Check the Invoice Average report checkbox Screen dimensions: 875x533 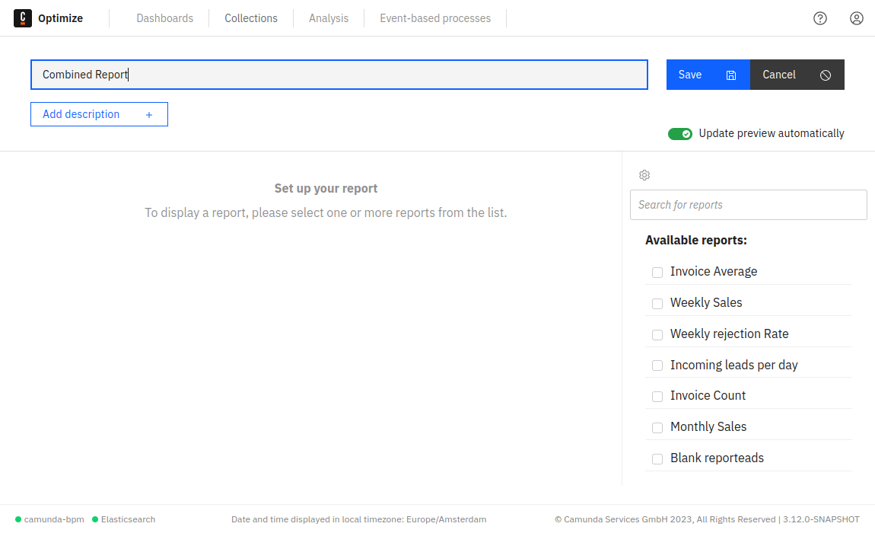point(657,272)
